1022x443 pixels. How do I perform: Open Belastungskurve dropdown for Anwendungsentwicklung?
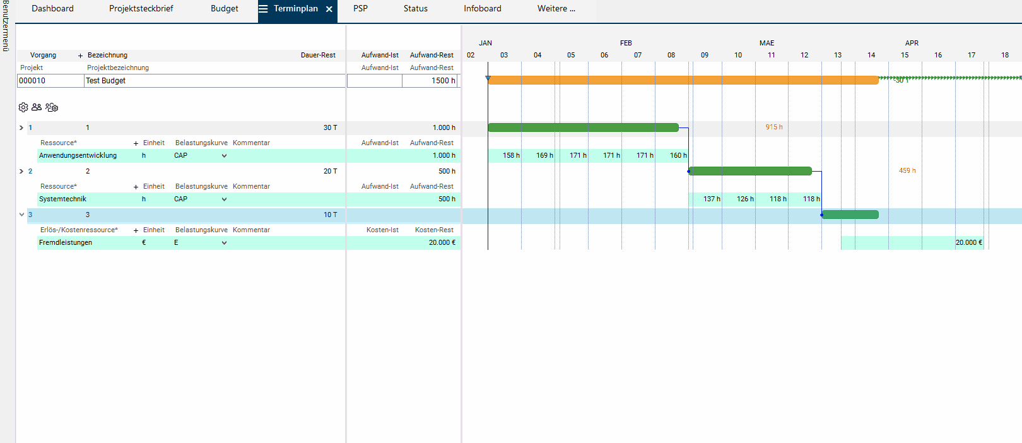pyautogui.click(x=224, y=156)
